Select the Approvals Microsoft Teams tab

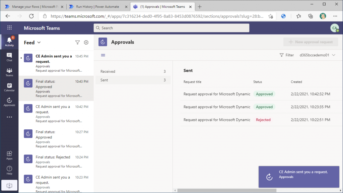click(x=162, y=7)
